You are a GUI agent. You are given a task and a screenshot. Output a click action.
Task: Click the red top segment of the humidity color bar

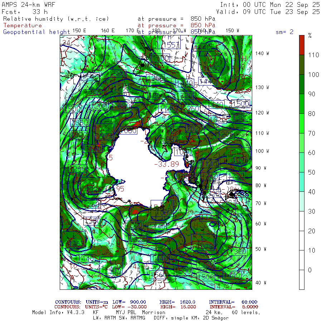[x=302, y=45]
